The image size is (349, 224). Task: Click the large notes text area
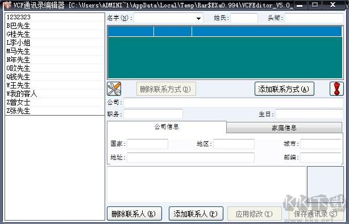coord(206,185)
